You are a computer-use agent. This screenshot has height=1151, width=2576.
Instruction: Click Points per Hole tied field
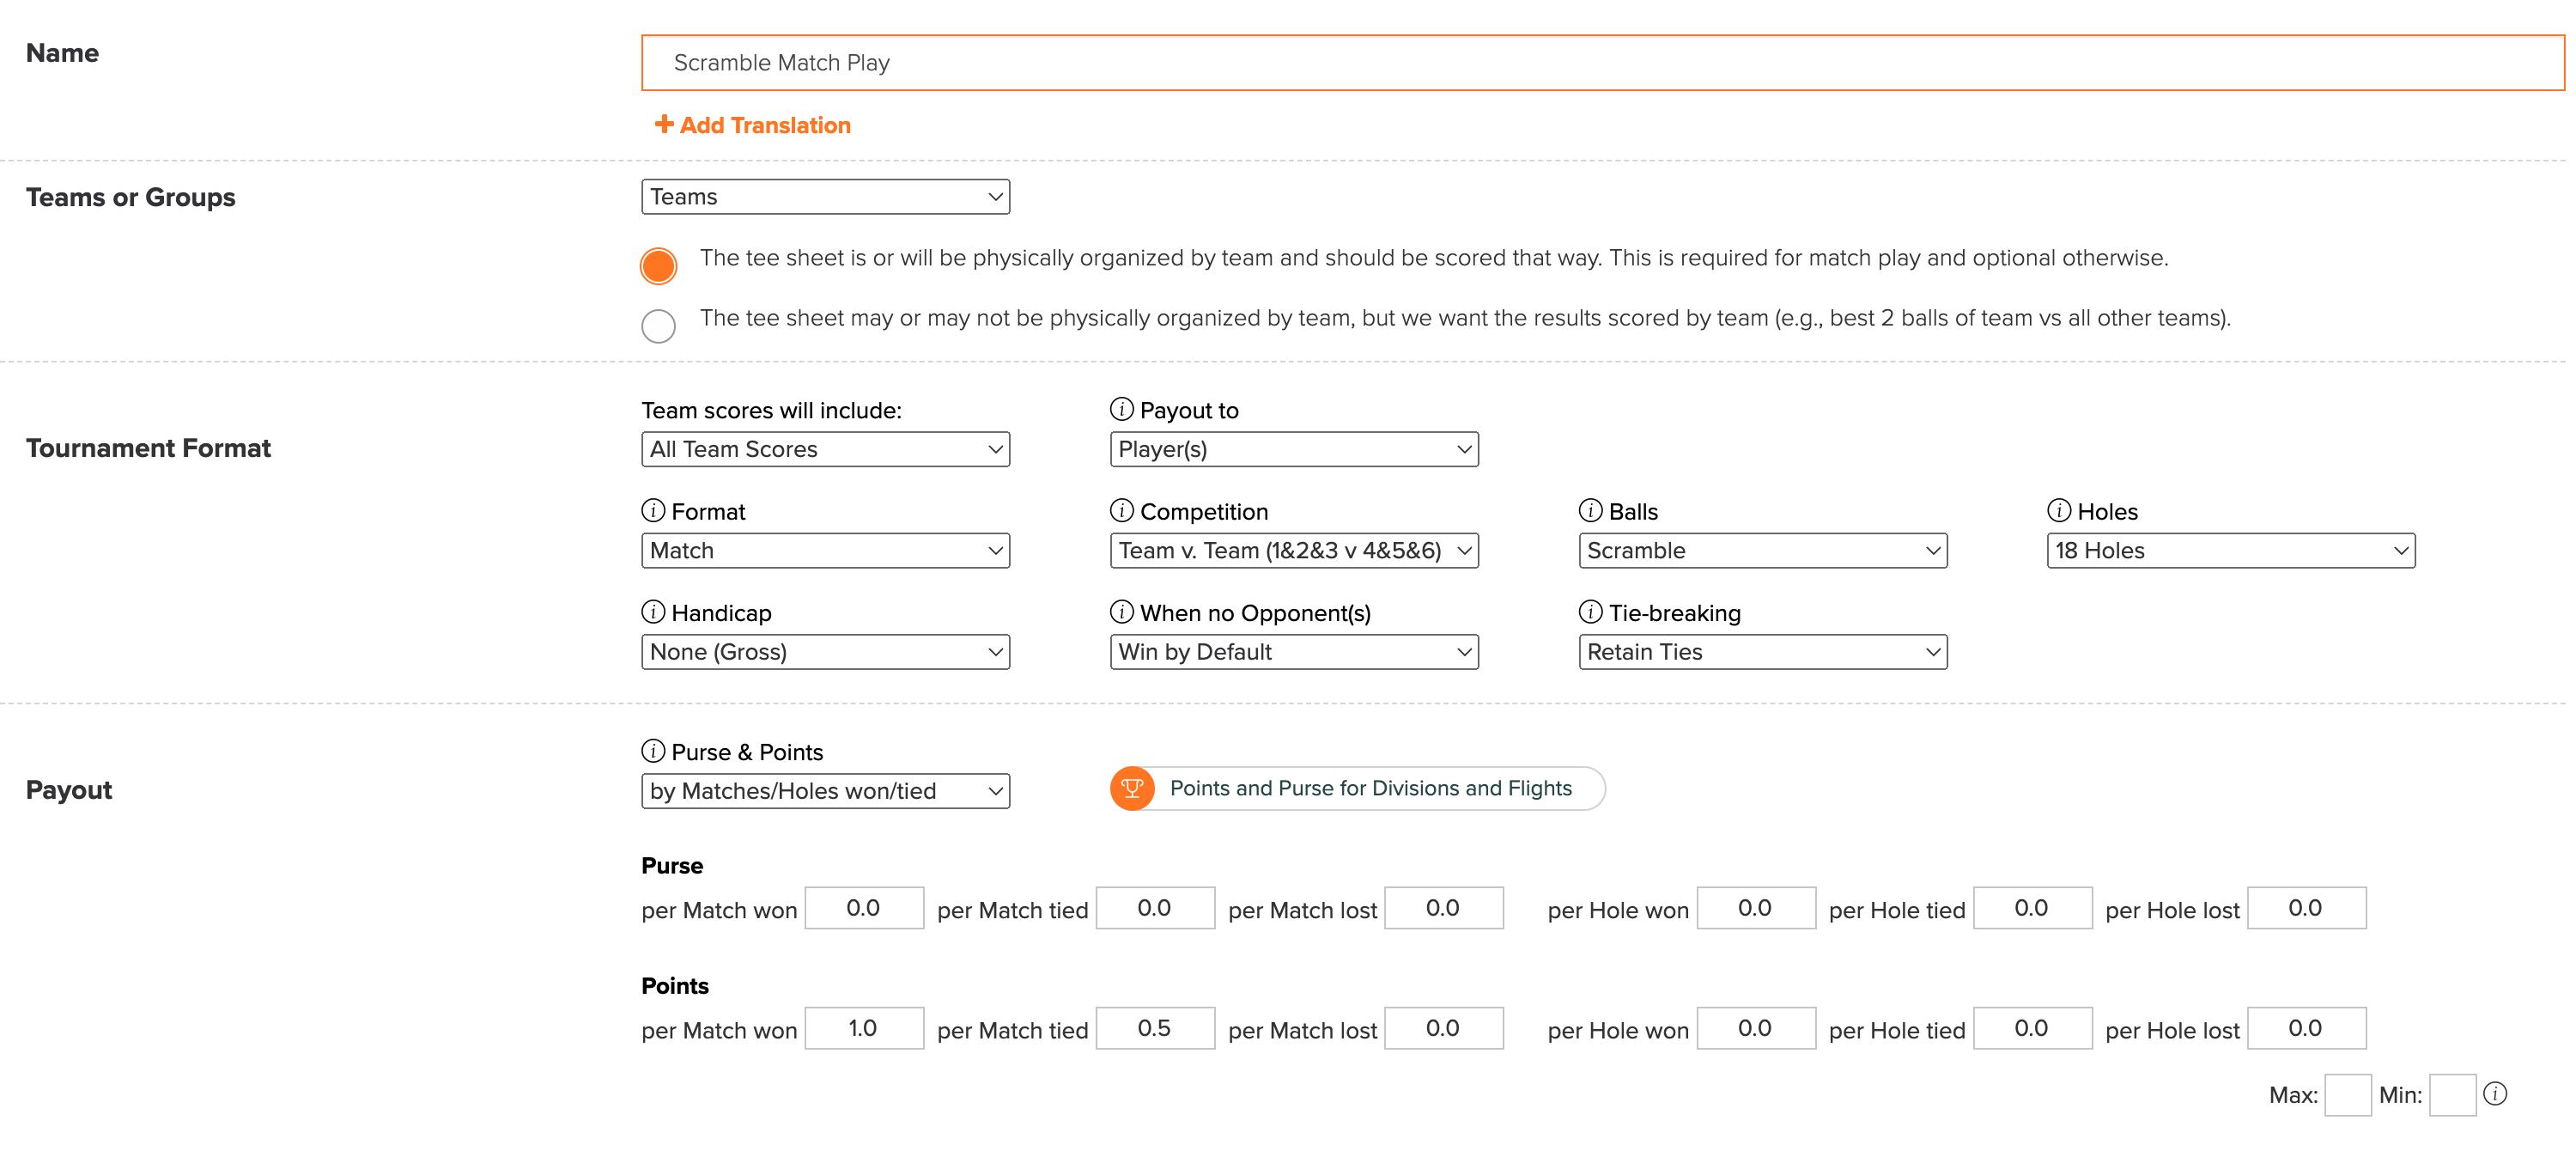[x=2032, y=1028]
